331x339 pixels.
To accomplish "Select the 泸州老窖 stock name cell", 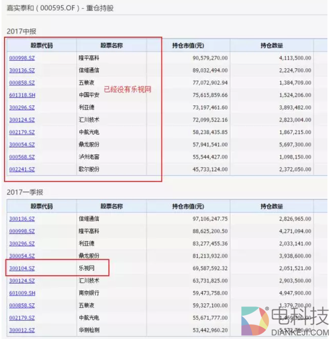I will [89, 157].
